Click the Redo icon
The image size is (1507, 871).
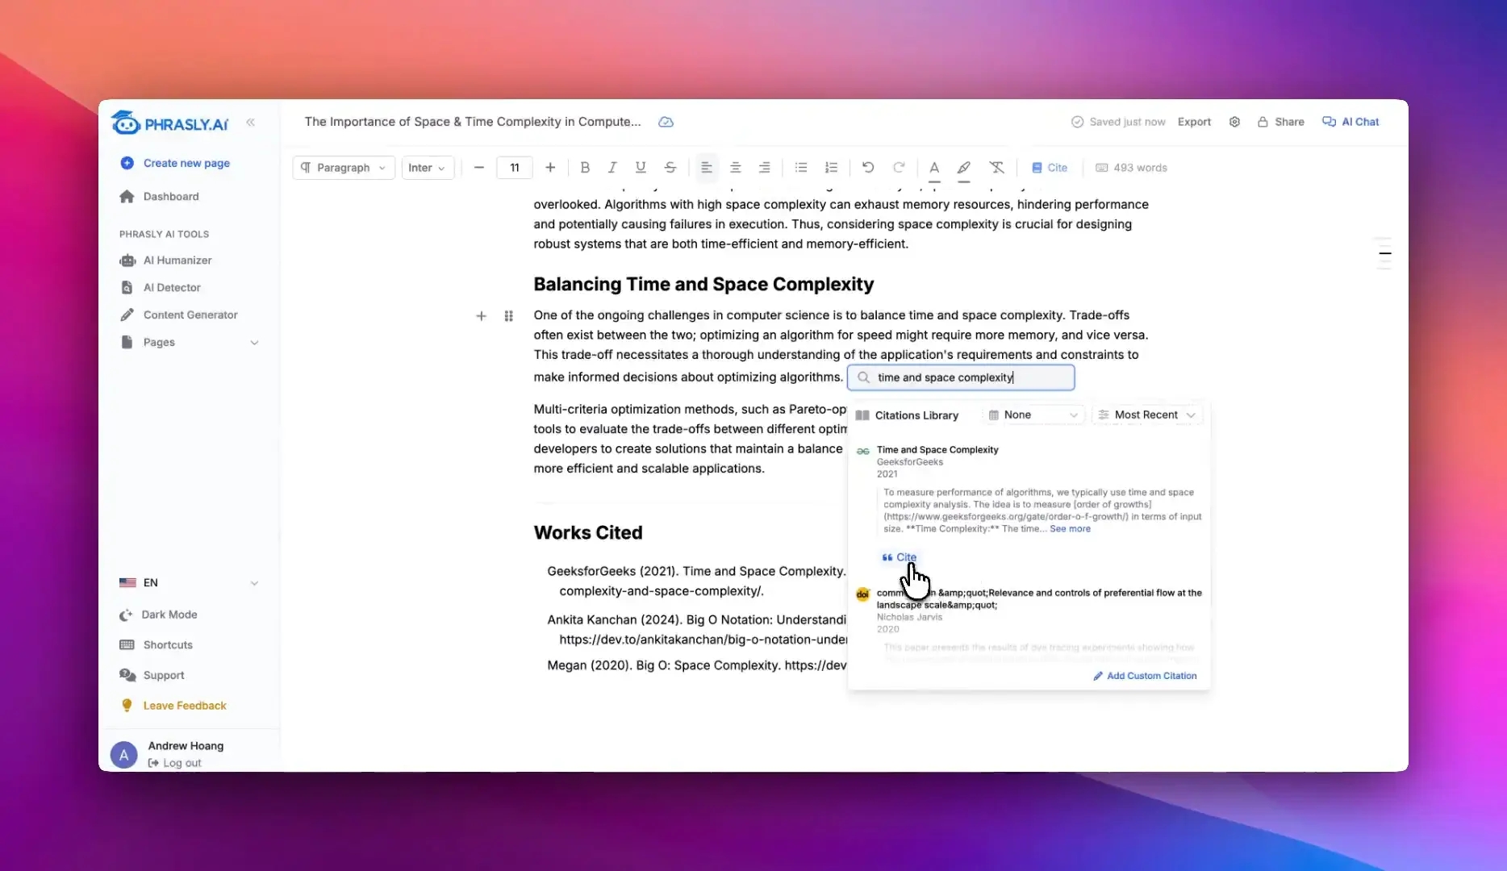click(x=899, y=168)
